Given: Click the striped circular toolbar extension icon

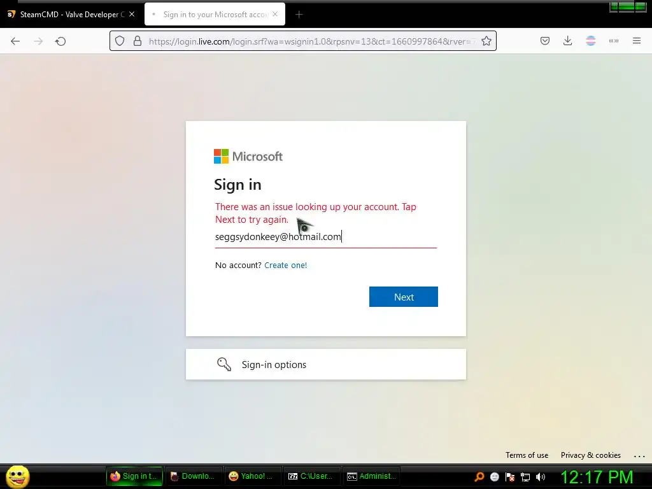Looking at the screenshot, I should tap(590, 41).
